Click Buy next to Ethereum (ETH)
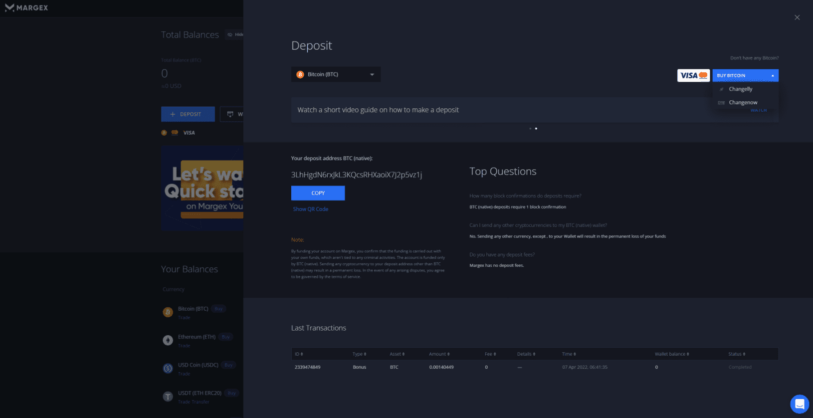This screenshot has height=418, width=813. click(225, 337)
